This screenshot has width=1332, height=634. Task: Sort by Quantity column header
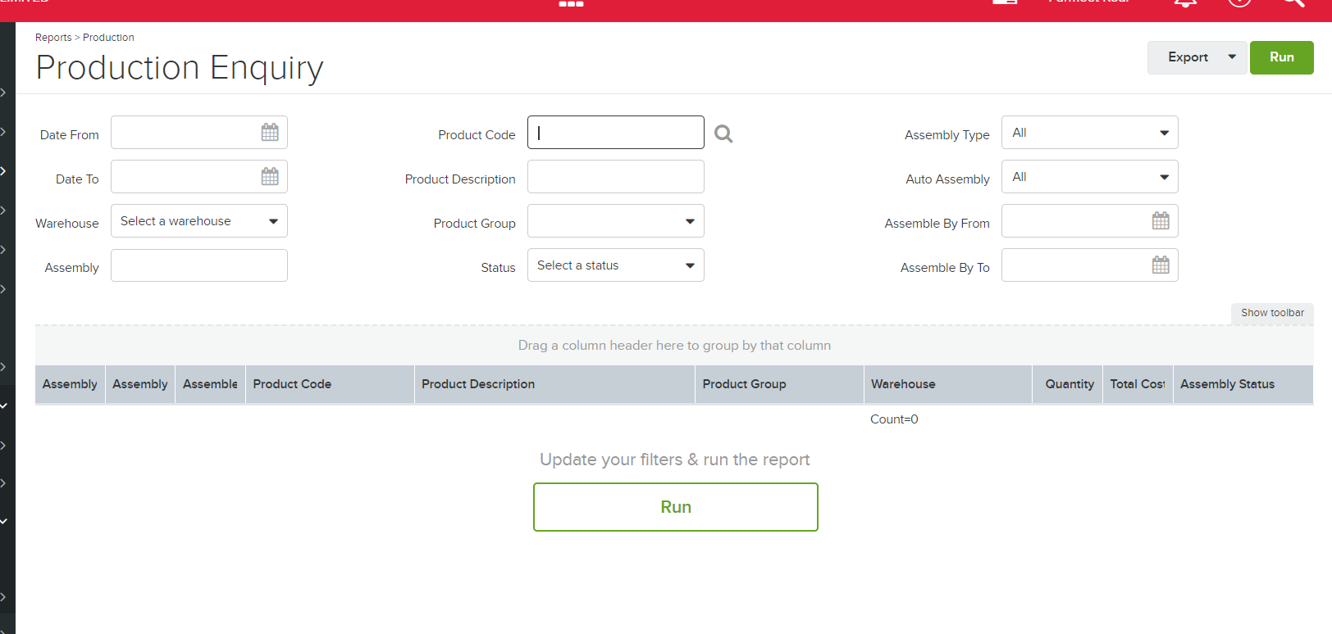pos(1067,384)
